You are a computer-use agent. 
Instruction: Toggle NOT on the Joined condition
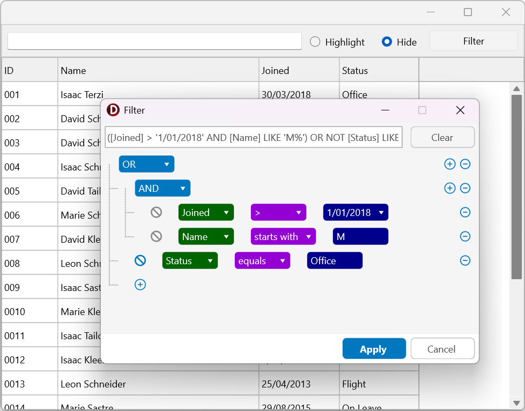(x=157, y=212)
